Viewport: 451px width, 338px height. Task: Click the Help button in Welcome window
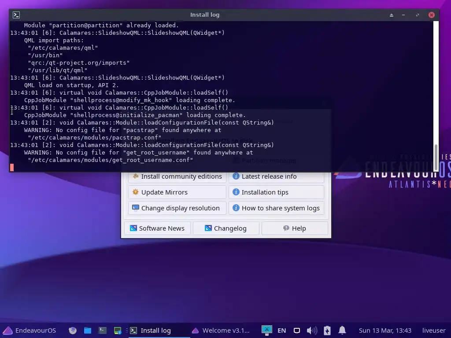[295, 228]
